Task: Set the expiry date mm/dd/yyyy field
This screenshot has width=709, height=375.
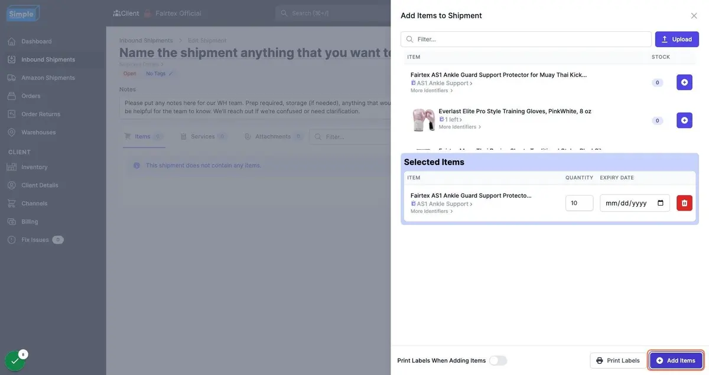Action: 635,203
